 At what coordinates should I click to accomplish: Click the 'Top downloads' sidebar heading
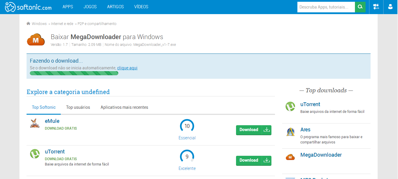coord(326,90)
